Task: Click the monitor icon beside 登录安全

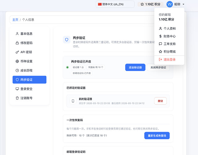Action: (17, 89)
